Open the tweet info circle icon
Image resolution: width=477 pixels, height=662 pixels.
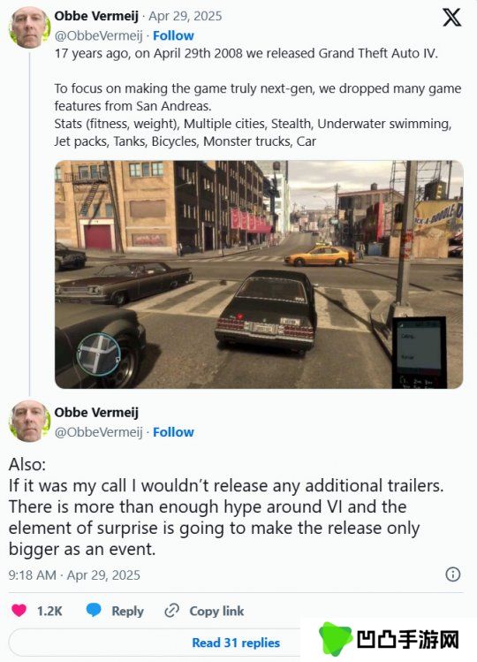click(x=453, y=574)
